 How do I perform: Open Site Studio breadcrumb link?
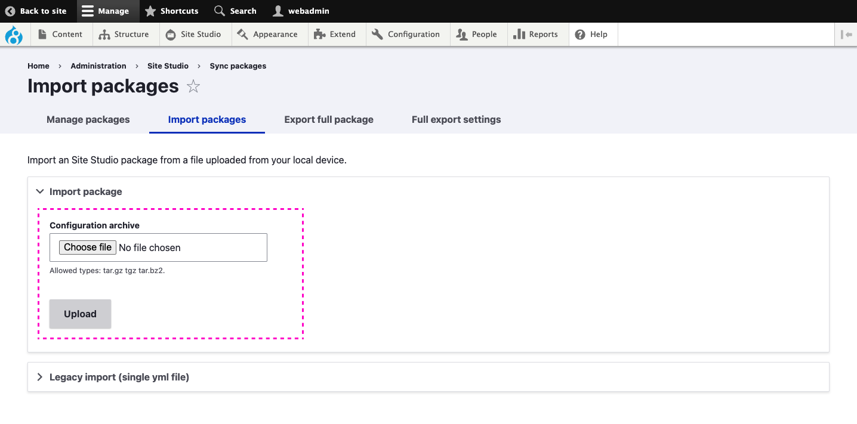pos(168,66)
